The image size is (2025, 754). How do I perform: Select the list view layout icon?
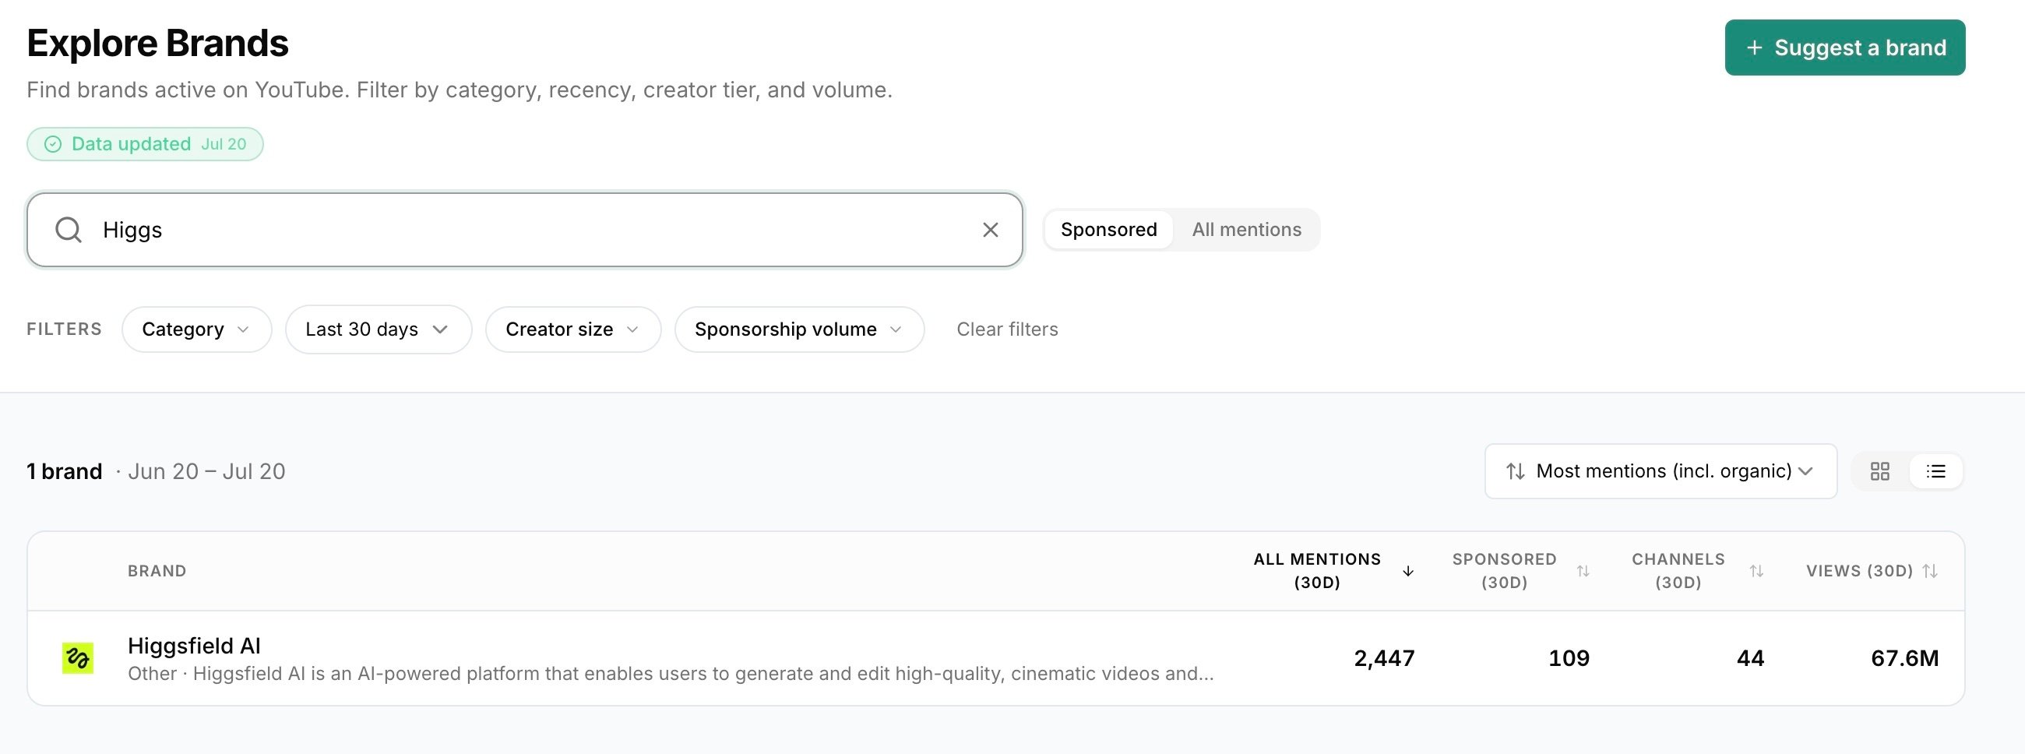tap(1935, 471)
